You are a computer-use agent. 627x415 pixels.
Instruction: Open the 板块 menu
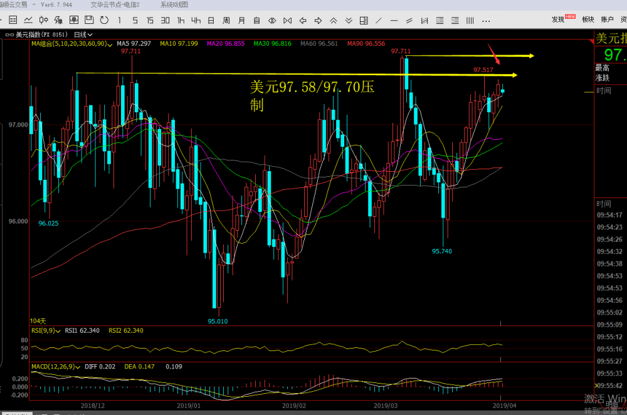(588, 19)
